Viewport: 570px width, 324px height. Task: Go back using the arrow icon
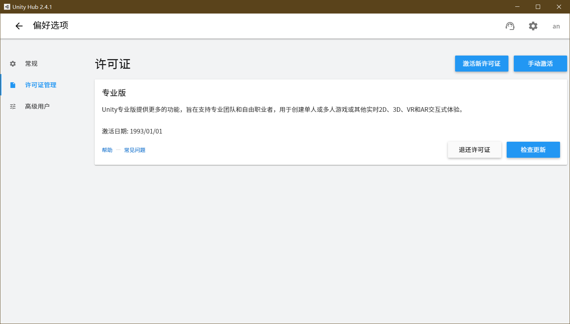19,26
